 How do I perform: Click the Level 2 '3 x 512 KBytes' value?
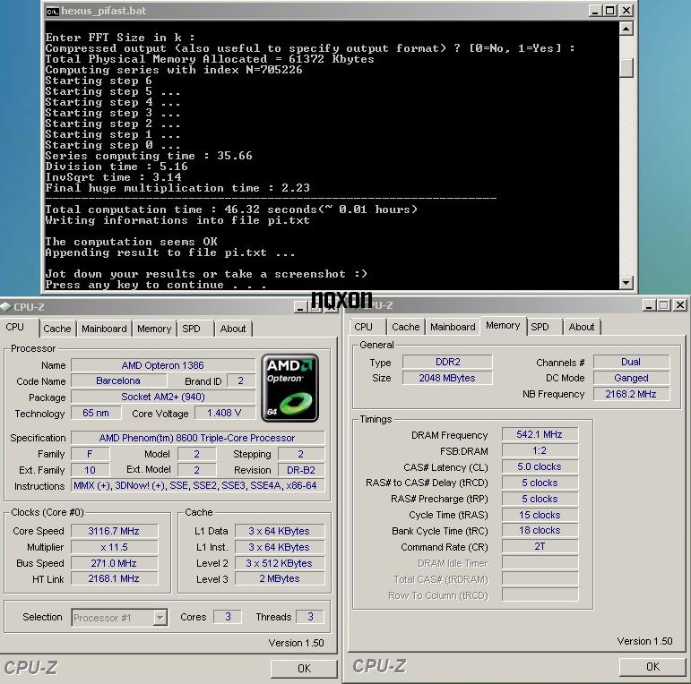[x=280, y=563]
